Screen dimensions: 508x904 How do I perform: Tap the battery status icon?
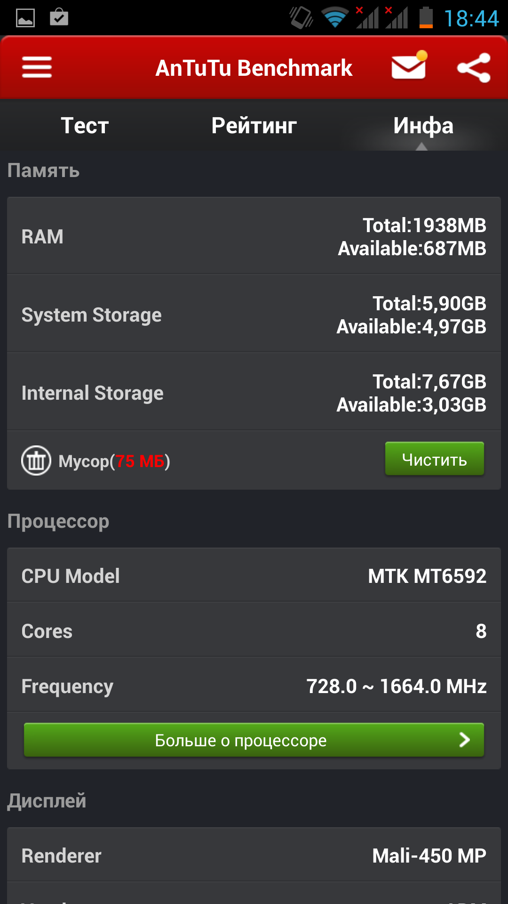(x=426, y=18)
